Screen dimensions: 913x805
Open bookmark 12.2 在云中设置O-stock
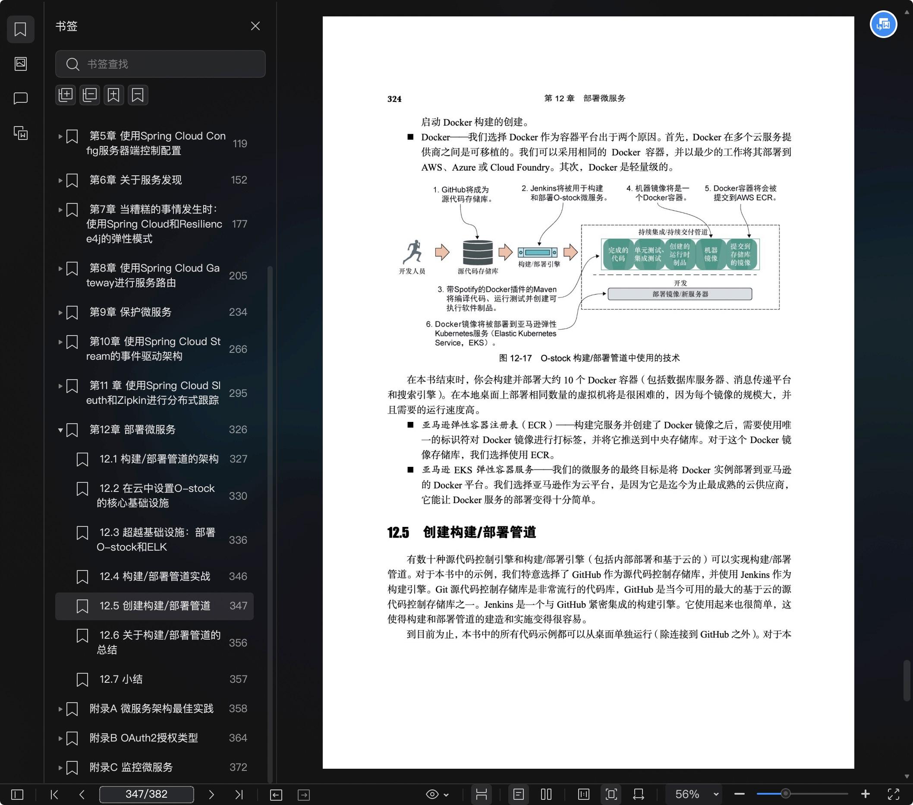(x=154, y=496)
